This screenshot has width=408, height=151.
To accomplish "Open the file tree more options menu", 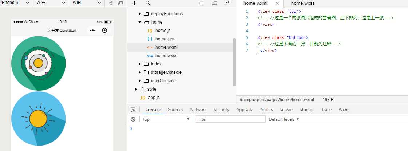I will (201, 3).
